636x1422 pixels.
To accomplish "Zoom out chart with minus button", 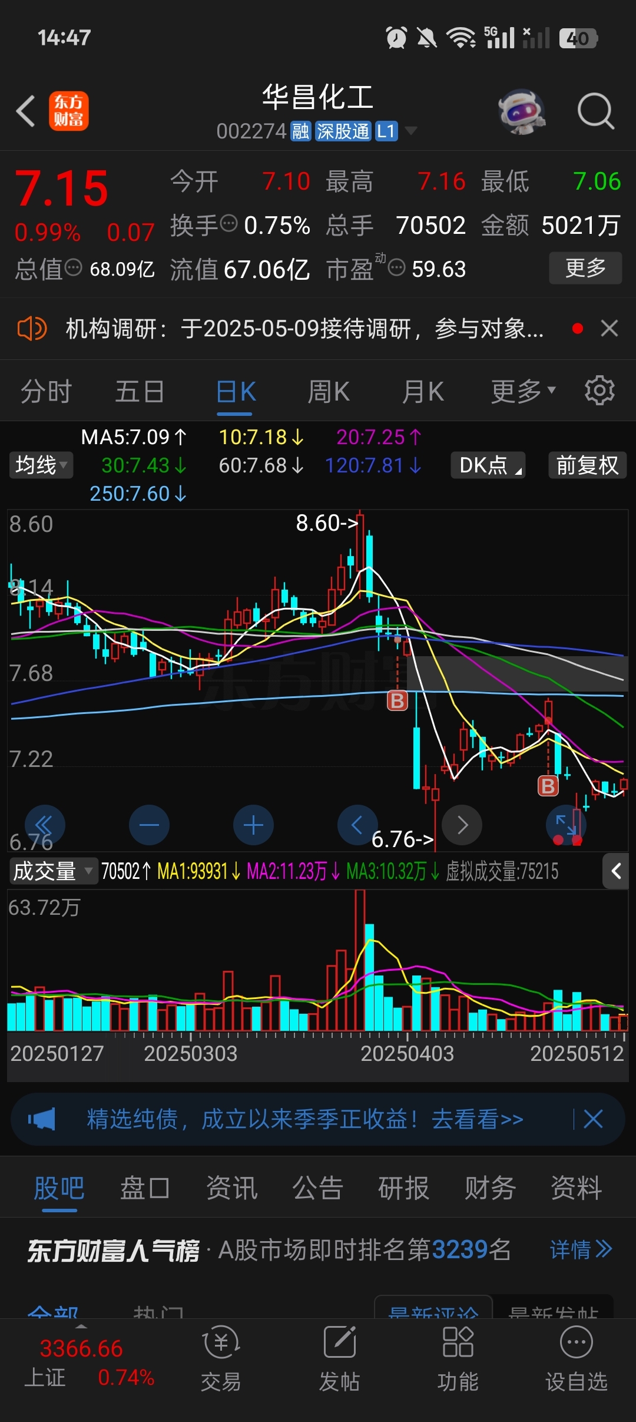I will 149,825.
